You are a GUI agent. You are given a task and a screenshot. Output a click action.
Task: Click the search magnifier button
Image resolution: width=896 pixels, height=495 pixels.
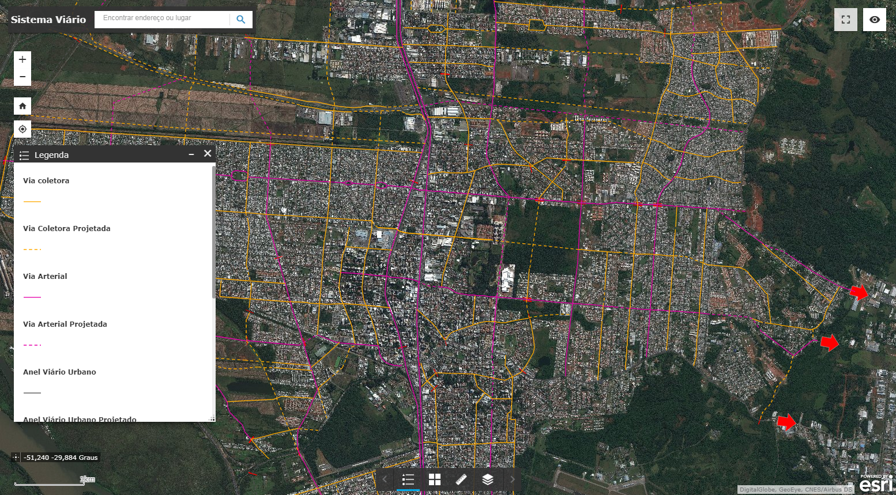pyautogui.click(x=241, y=20)
